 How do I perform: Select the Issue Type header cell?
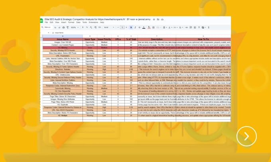(90, 39)
